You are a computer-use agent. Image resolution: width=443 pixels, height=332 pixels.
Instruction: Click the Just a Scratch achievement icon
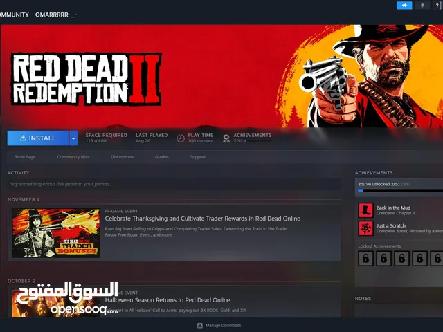click(x=365, y=228)
